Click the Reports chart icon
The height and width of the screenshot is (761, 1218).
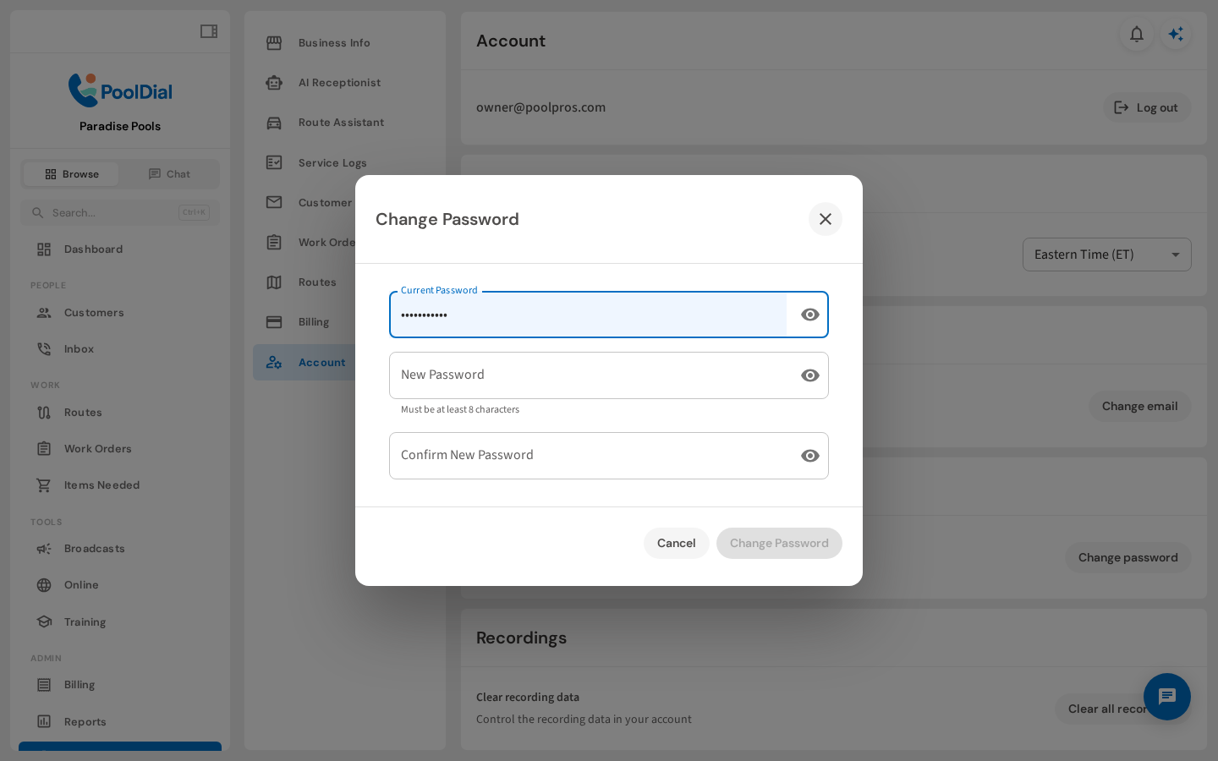tap(44, 722)
